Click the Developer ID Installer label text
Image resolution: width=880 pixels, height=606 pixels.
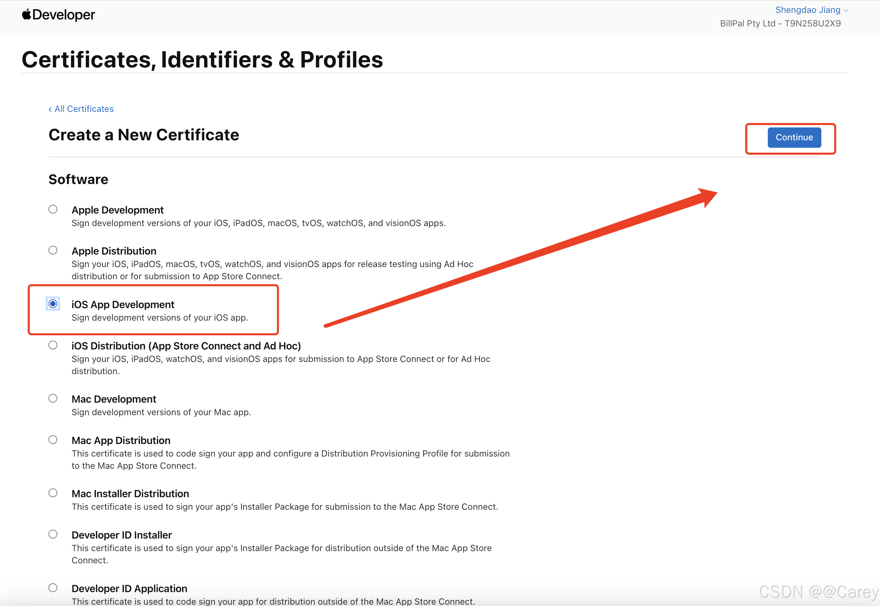pyautogui.click(x=122, y=535)
